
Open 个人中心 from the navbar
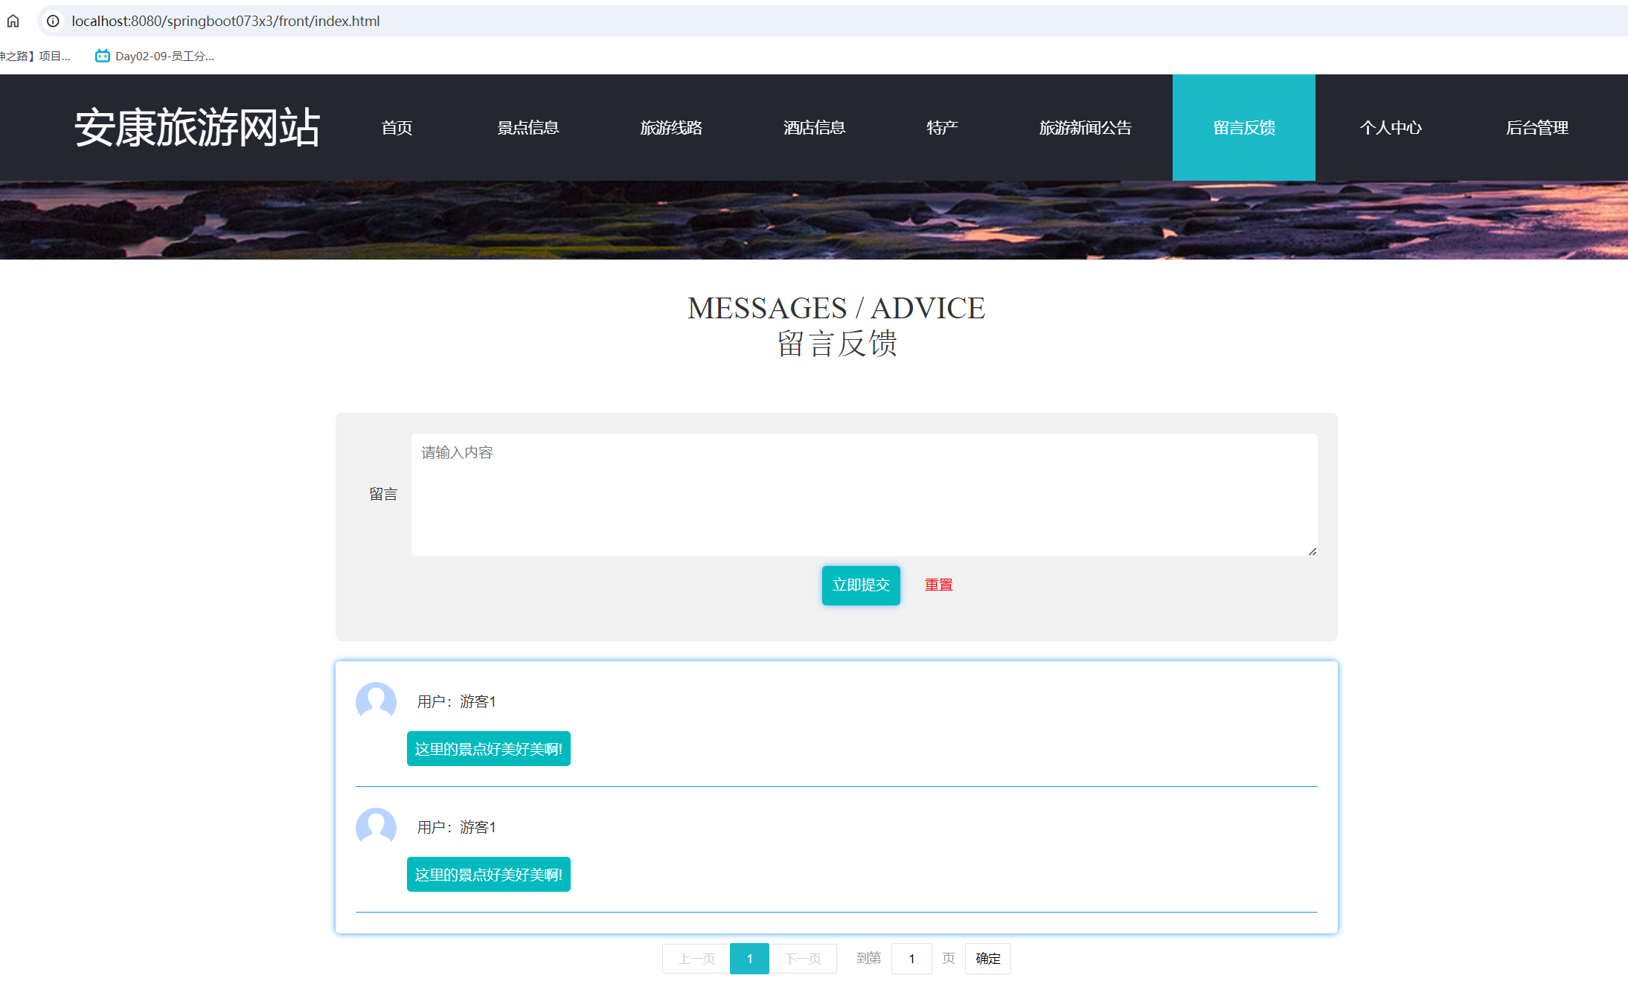click(x=1390, y=128)
